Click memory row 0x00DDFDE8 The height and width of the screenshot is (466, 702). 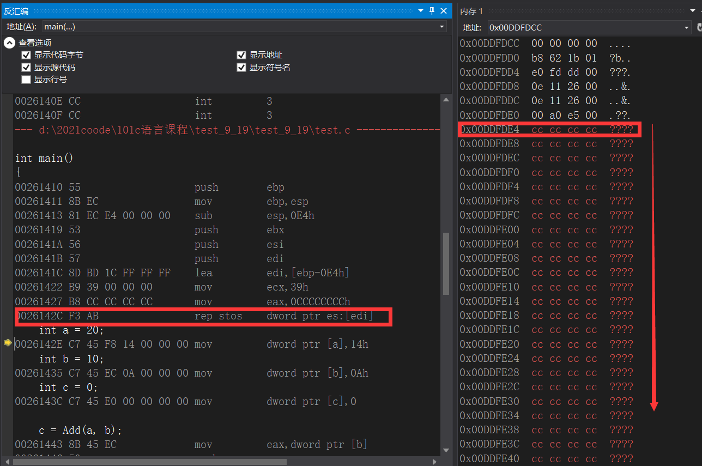[547, 143]
